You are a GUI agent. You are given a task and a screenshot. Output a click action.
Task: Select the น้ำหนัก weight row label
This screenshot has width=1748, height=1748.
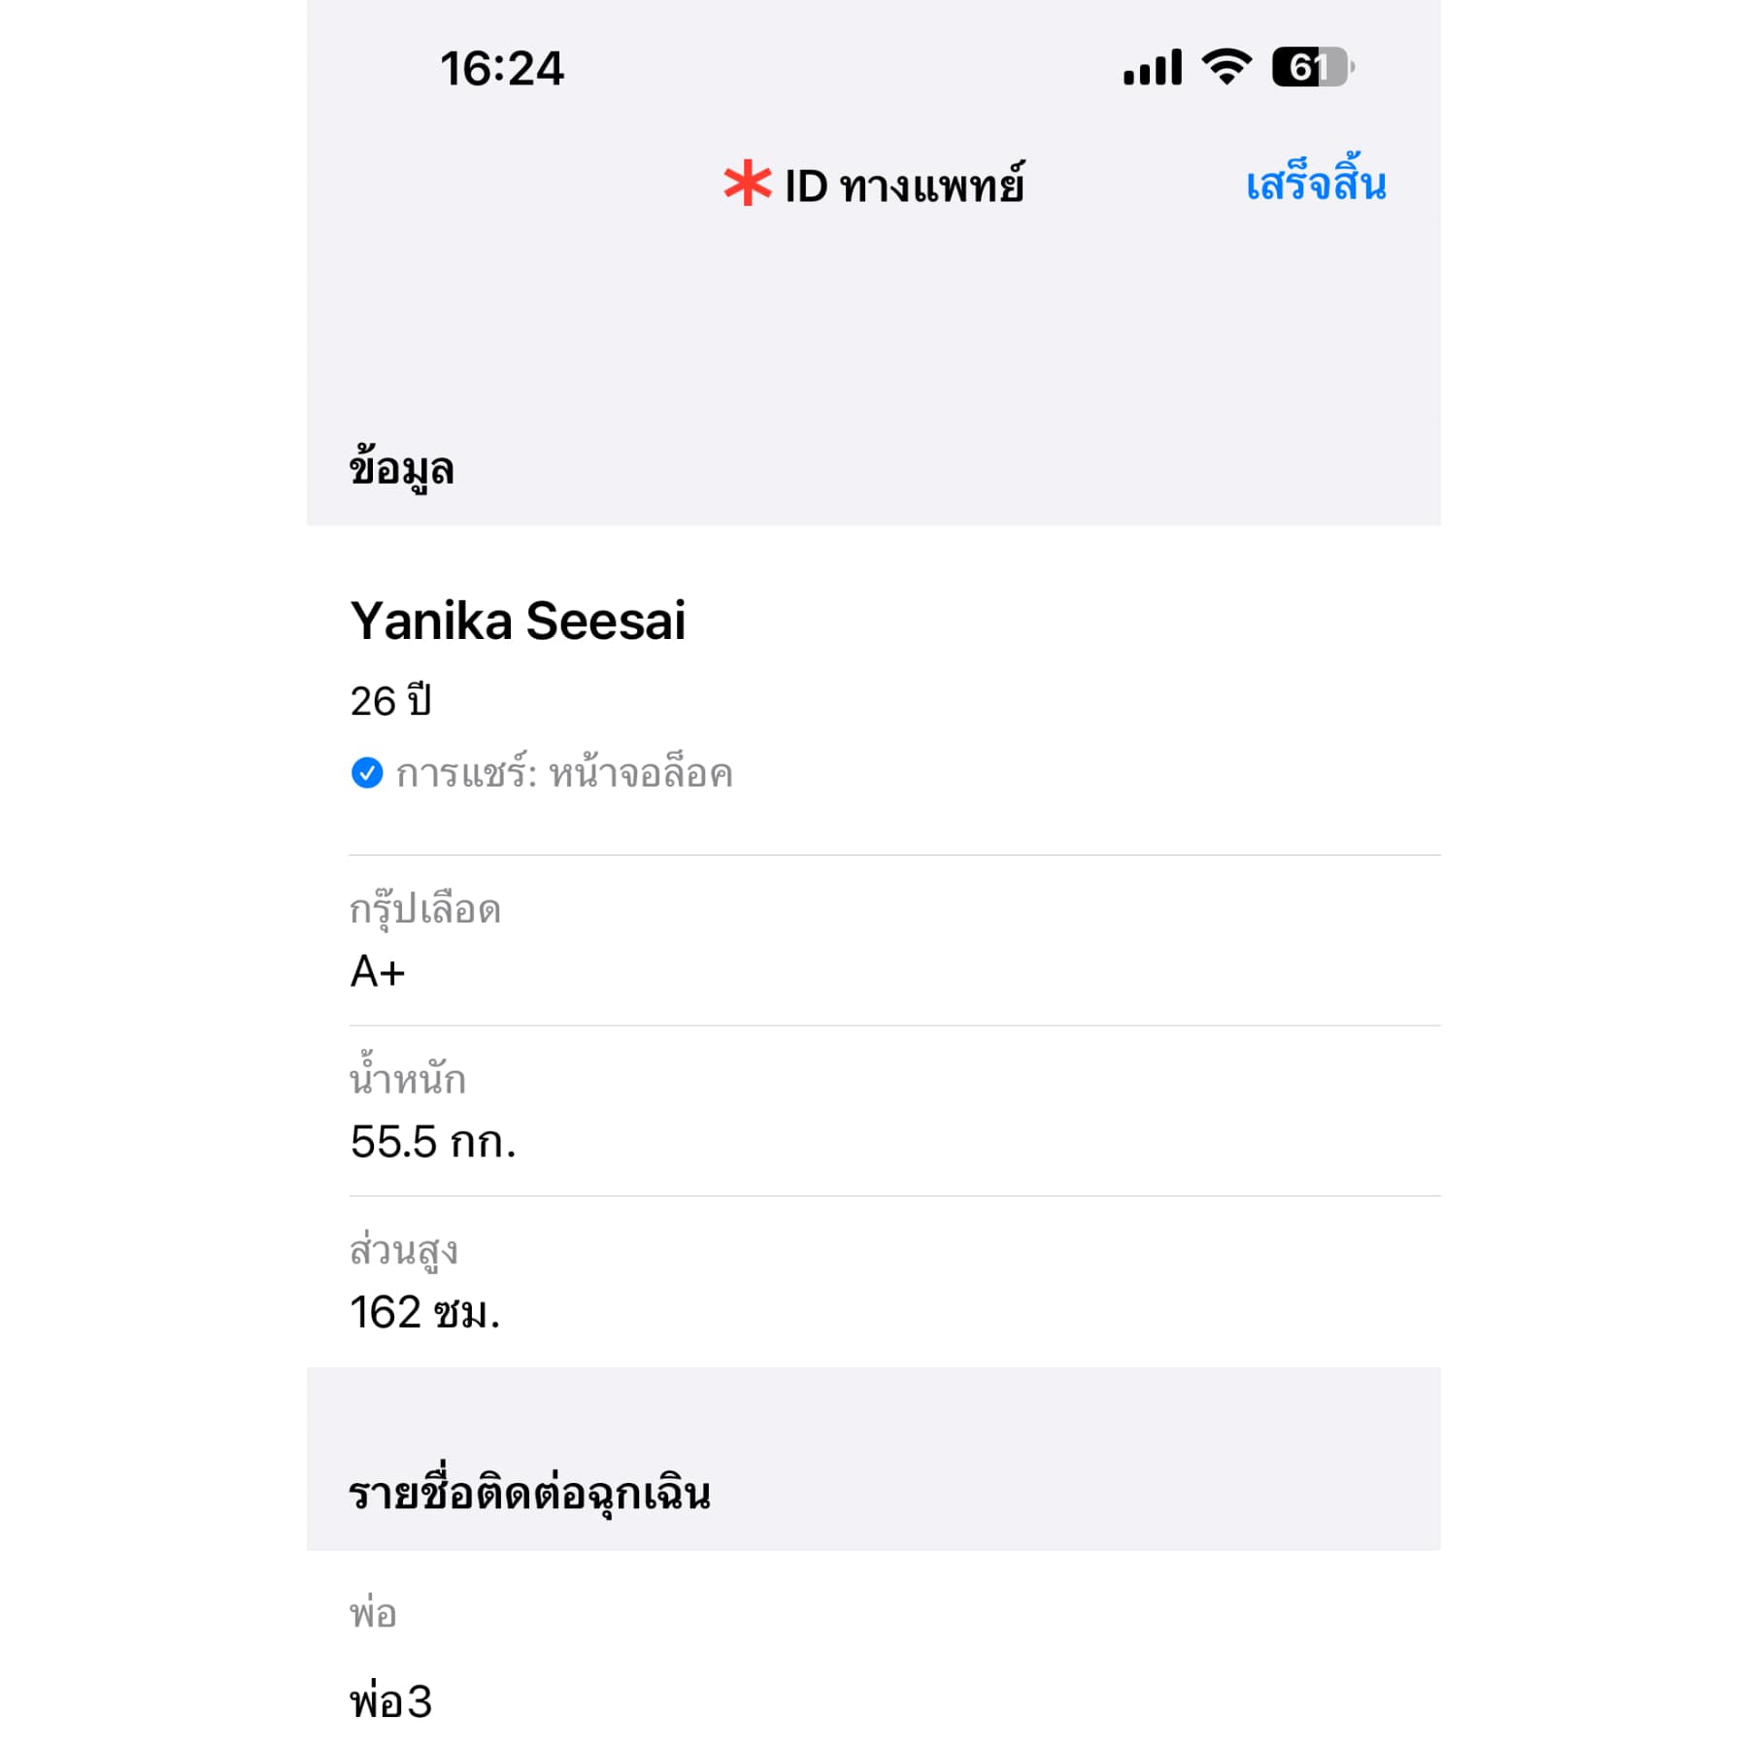(x=408, y=1079)
